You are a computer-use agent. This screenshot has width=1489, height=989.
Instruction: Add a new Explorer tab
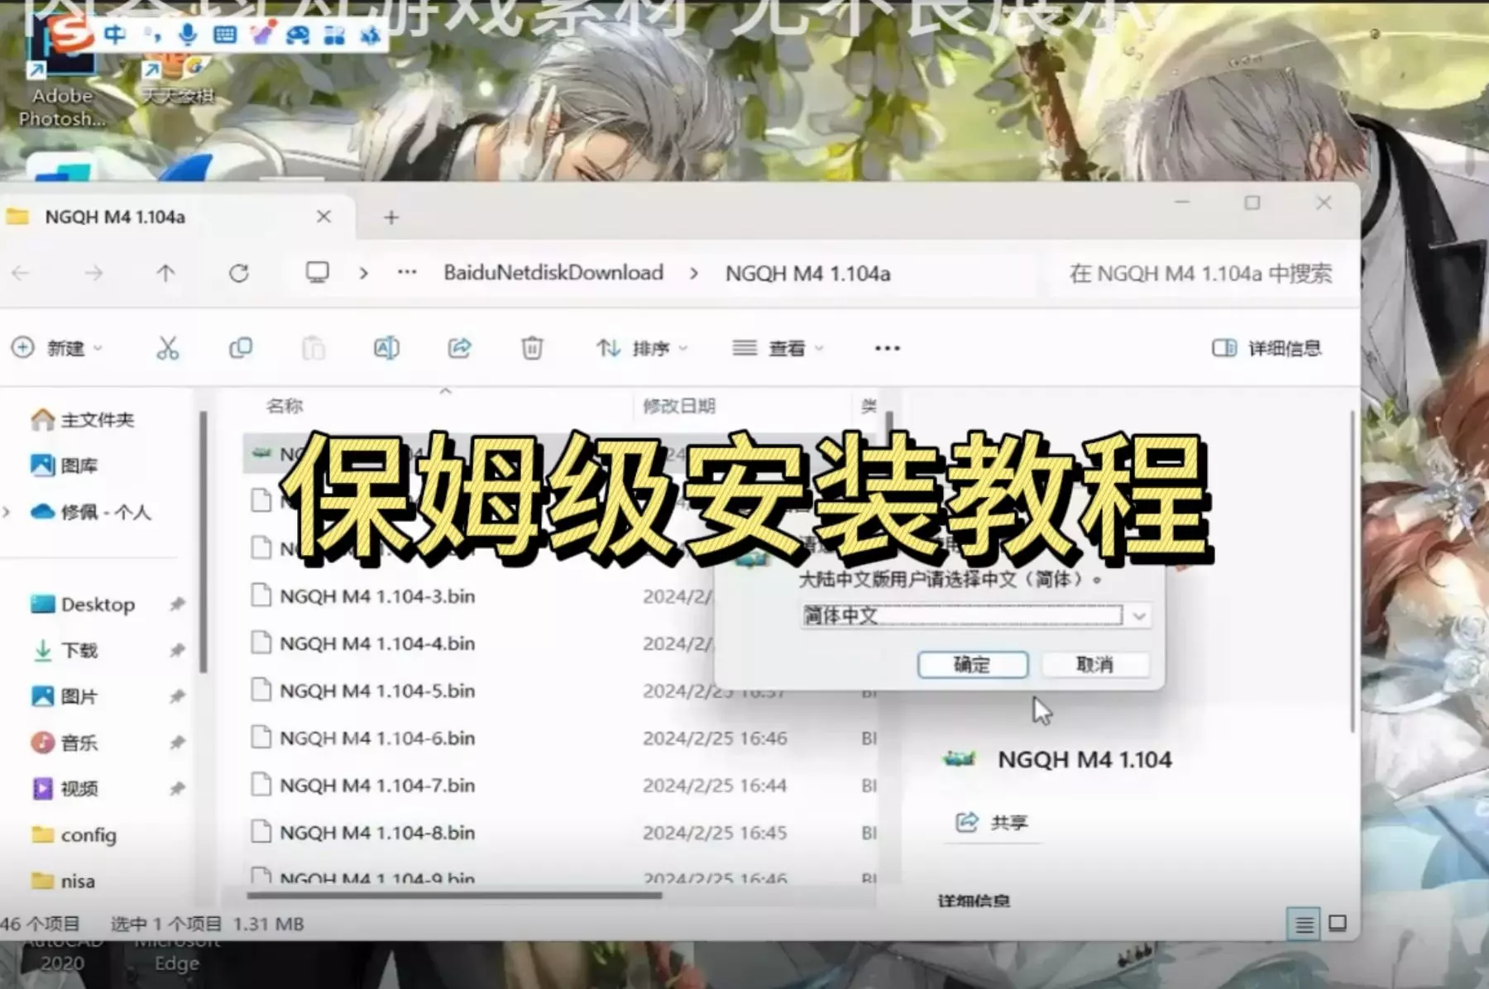391,217
